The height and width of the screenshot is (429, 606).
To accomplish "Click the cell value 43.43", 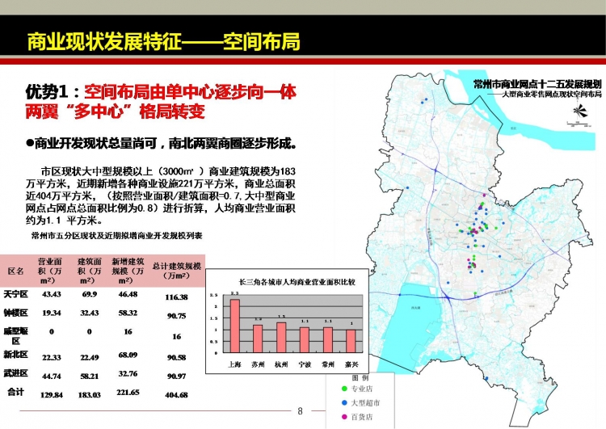I will tap(52, 294).
